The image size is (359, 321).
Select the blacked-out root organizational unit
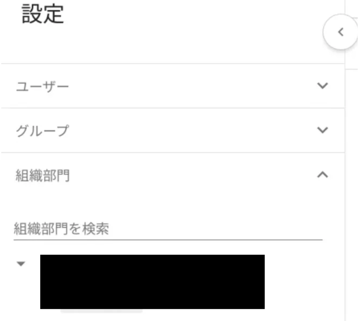click(x=152, y=282)
